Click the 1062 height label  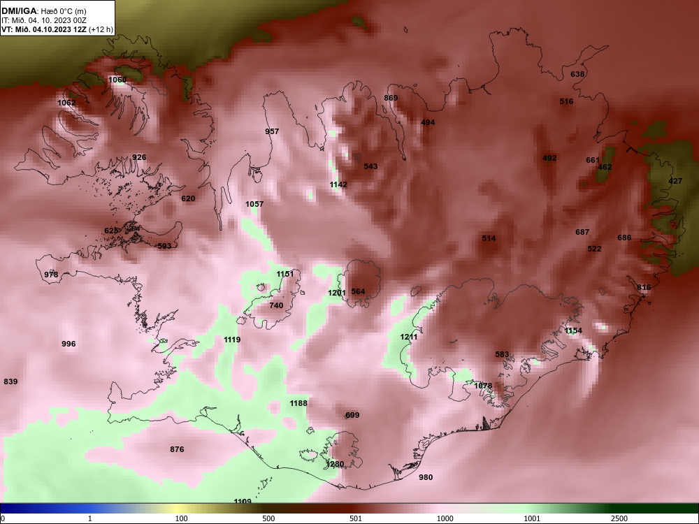click(x=66, y=103)
